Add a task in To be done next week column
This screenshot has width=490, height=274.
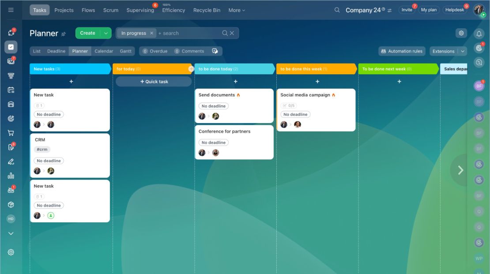(x=400, y=82)
